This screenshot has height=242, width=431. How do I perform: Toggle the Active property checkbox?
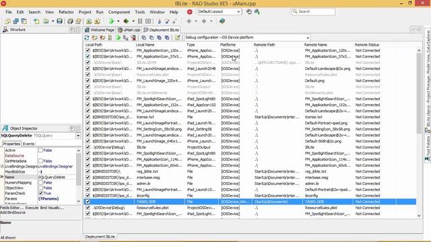pos(40,150)
